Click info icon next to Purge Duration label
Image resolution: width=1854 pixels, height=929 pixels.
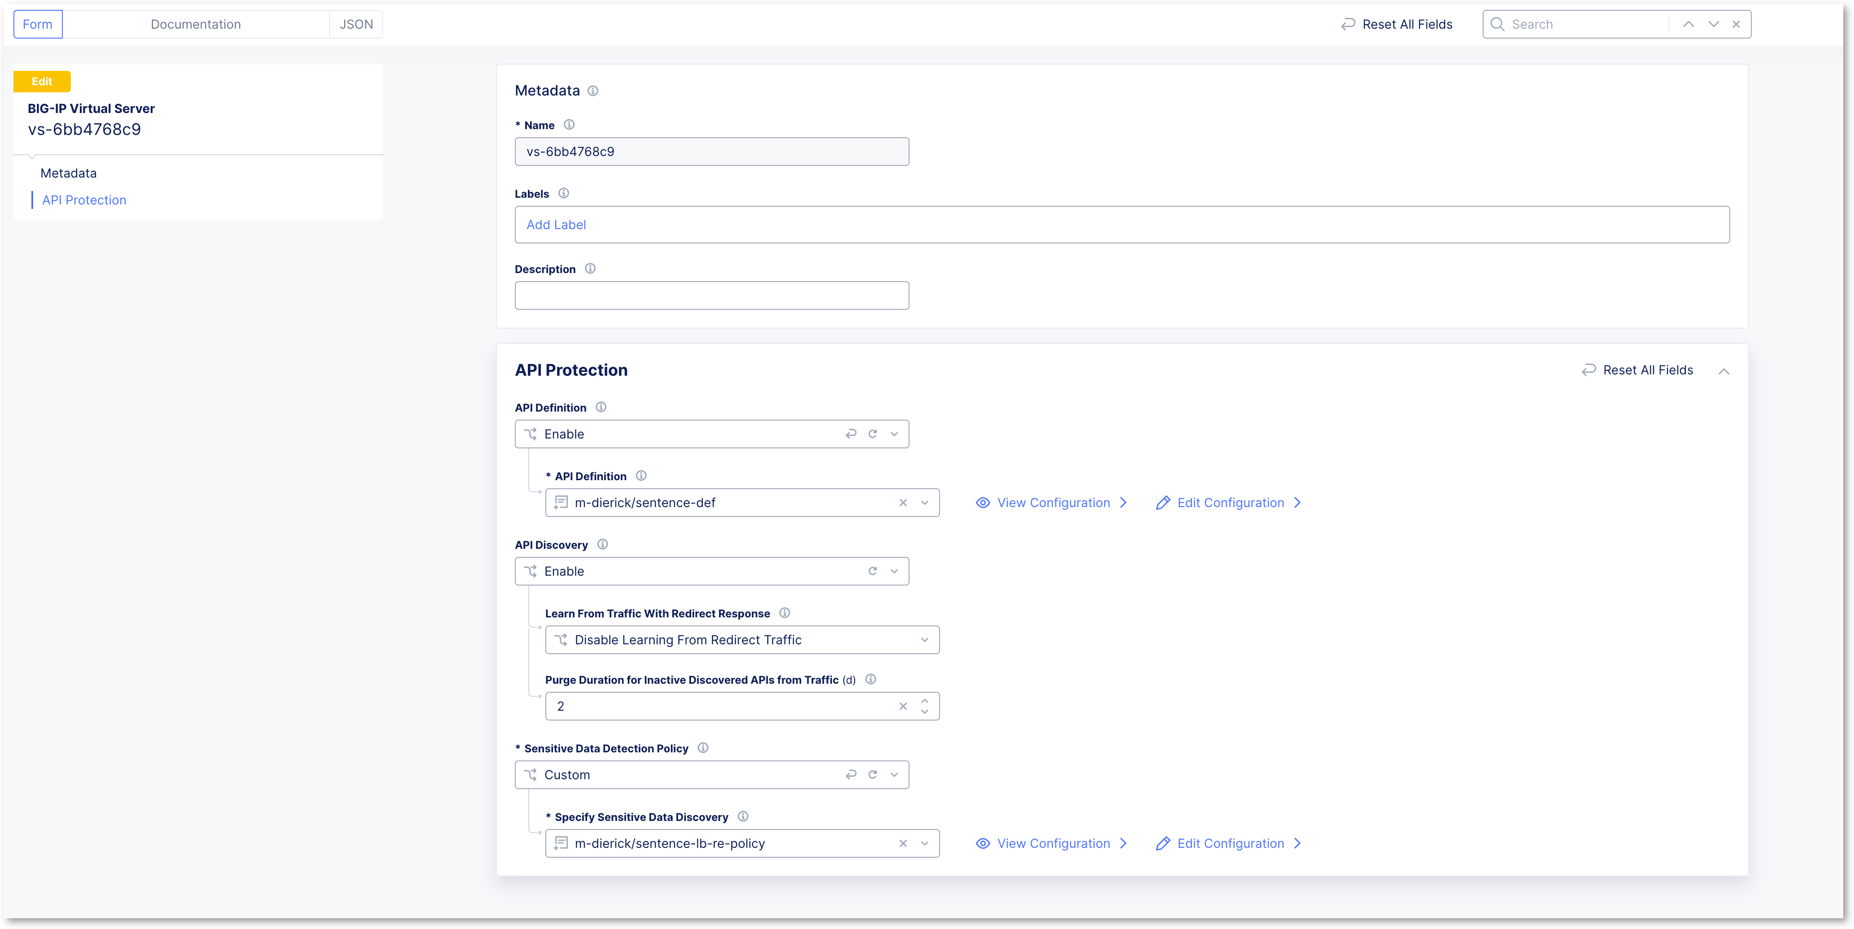870,679
